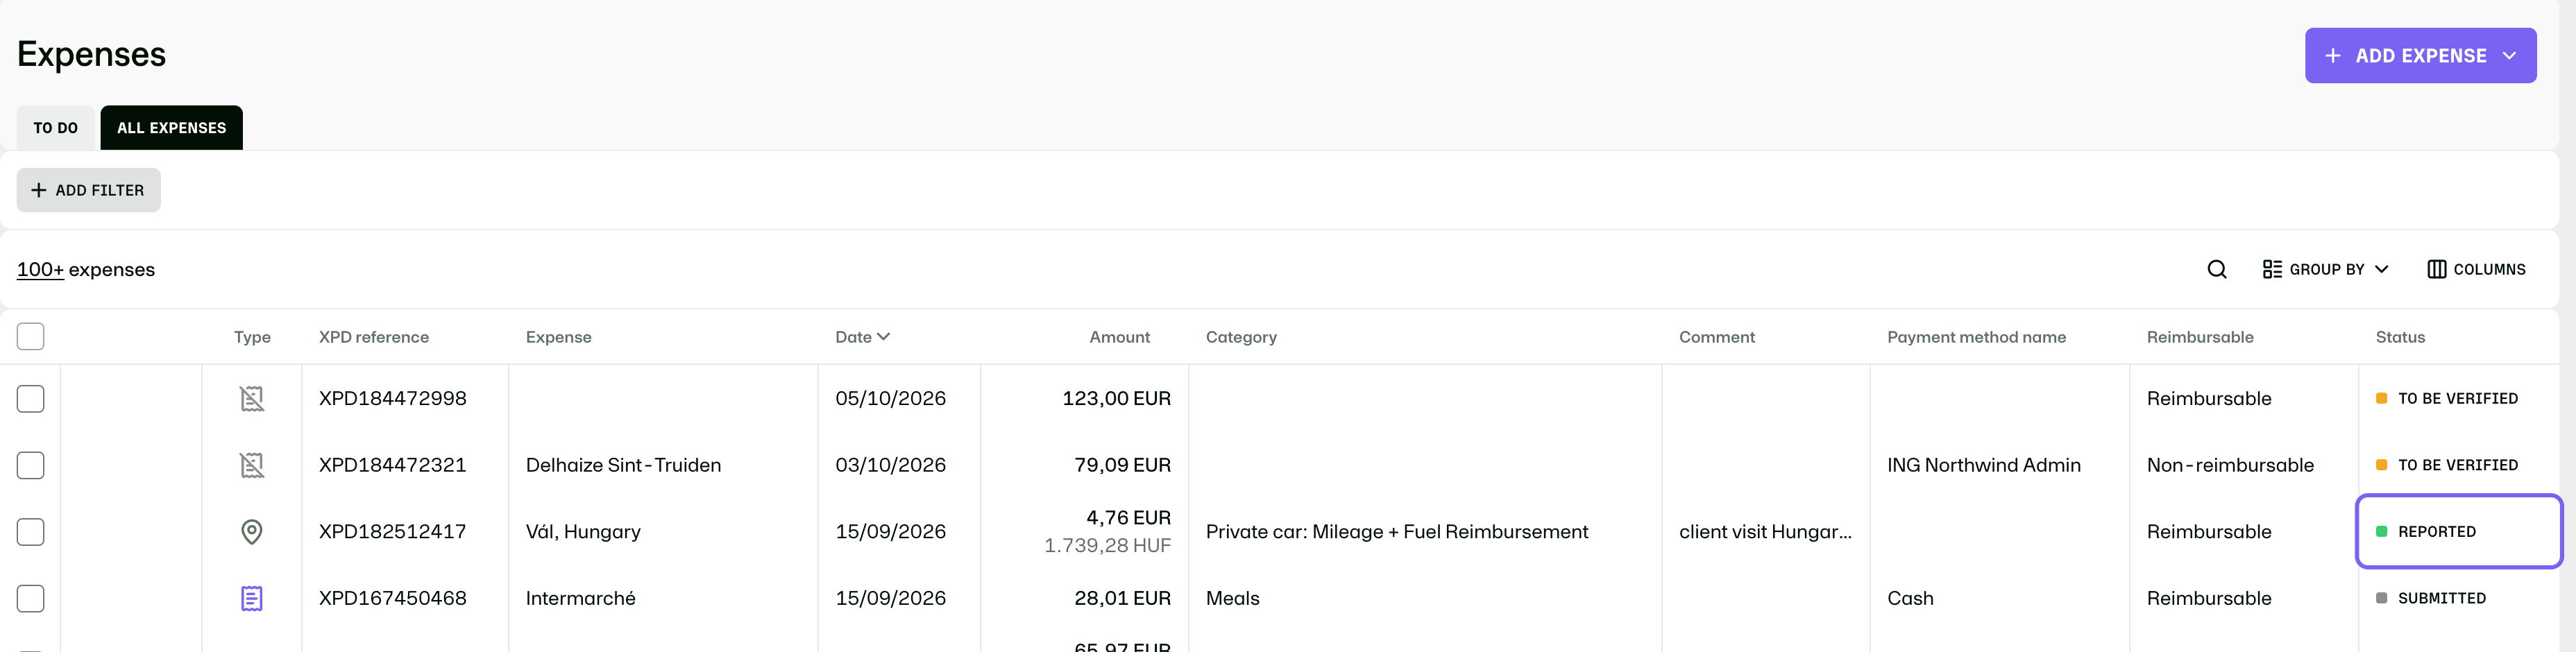This screenshot has width=2576, height=652.
Task: Click the Meals category cell
Action: (1232, 598)
